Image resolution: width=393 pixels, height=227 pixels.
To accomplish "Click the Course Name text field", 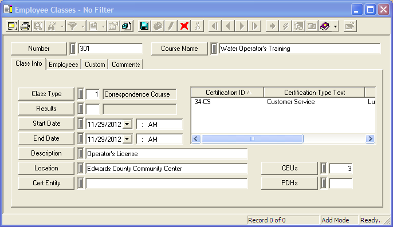I will pyautogui.click(x=300, y=49).
